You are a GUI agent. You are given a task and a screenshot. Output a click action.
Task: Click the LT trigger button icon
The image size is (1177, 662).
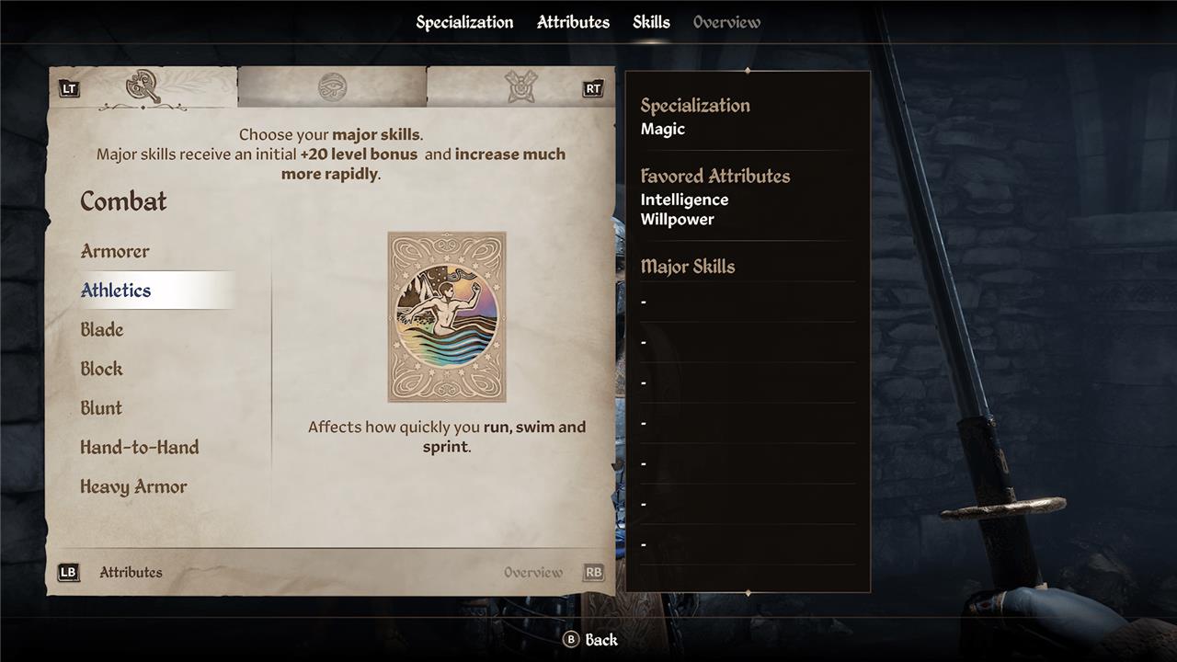pos(69,89)
